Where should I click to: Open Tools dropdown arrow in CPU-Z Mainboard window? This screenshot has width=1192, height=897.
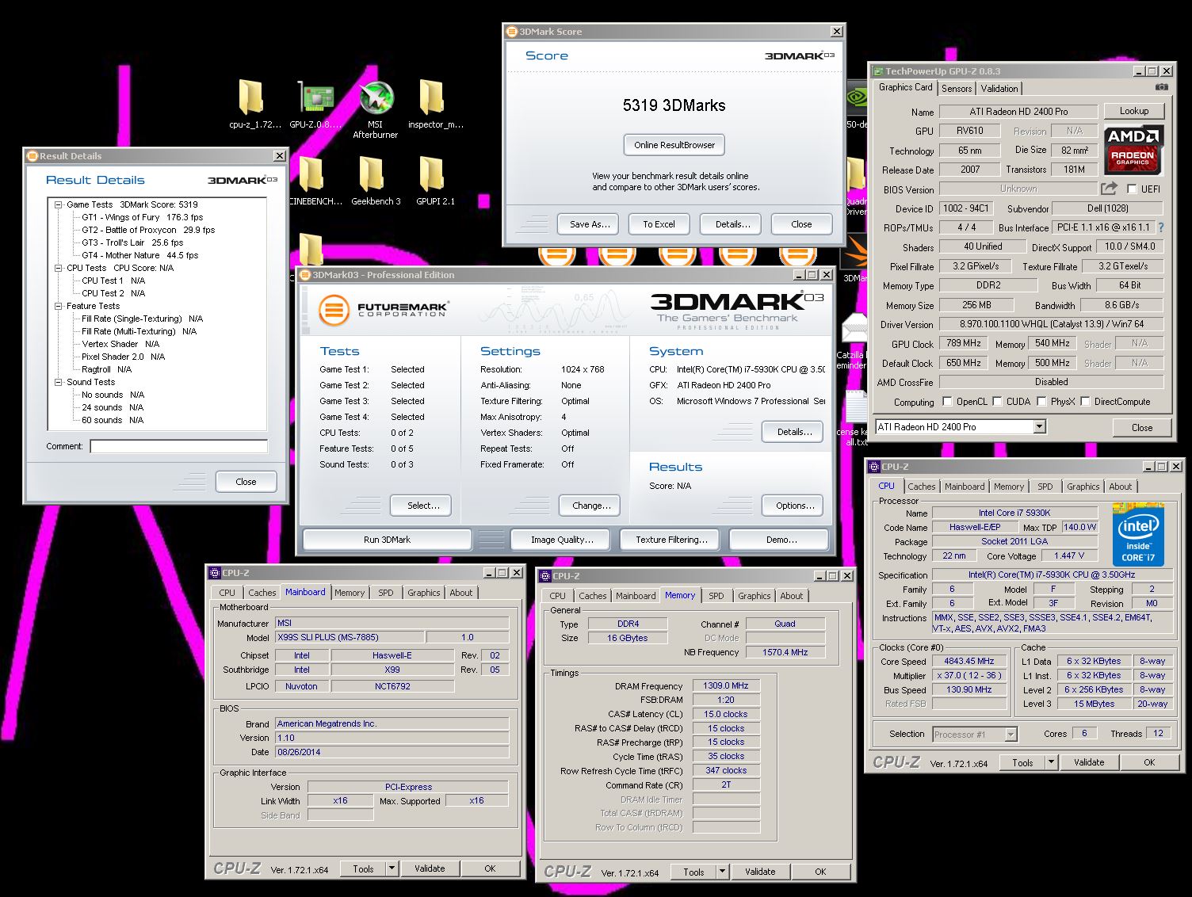[392, 868]
